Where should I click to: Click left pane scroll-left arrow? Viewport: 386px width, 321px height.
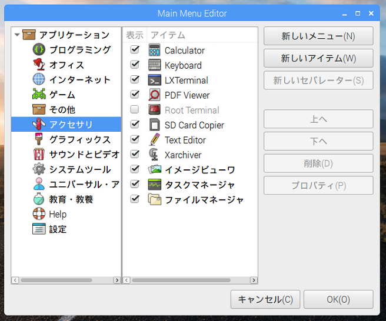(x=15, y=280)
